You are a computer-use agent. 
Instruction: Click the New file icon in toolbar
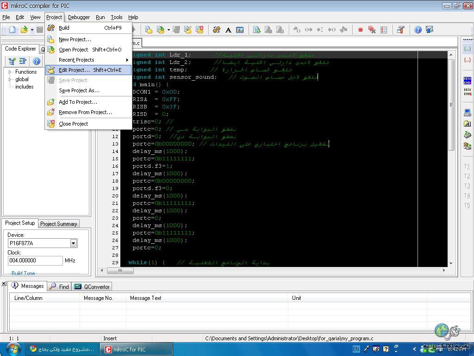[12, 29]
